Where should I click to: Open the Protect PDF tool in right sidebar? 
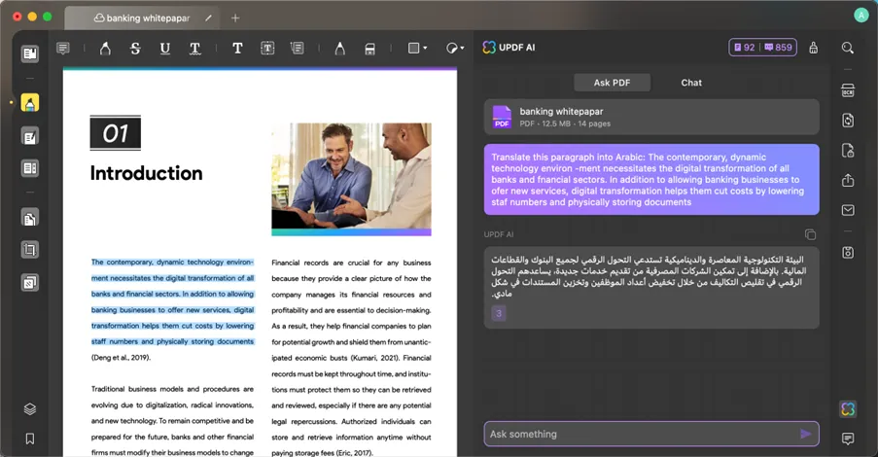(848, 150)
